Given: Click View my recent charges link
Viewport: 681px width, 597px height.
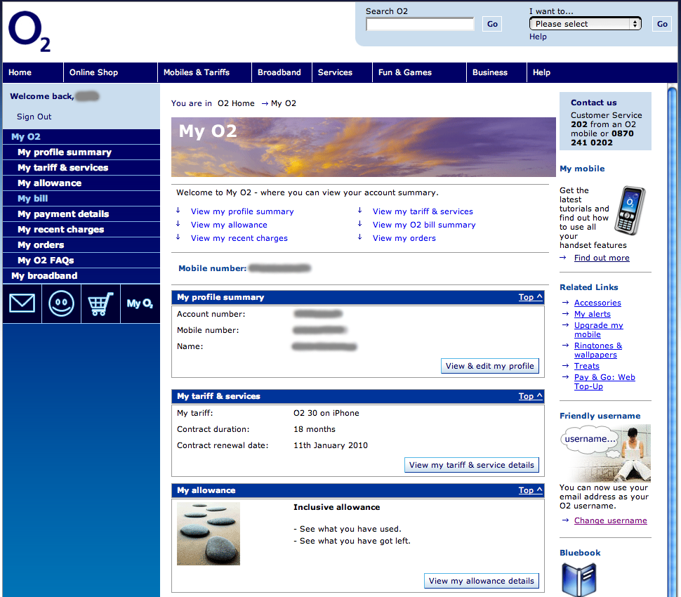Looking at the screenshot, I should tap(239, 238).
